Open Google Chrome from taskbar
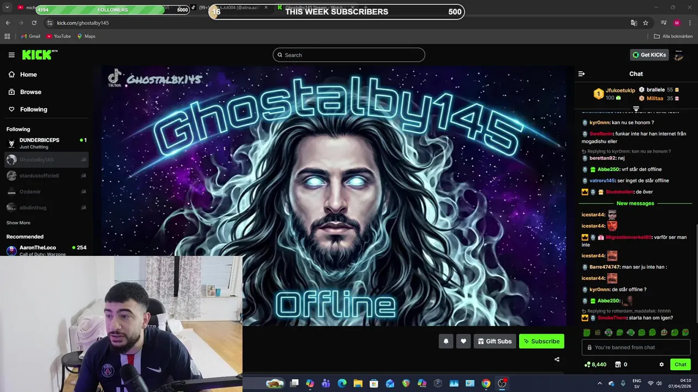The height and width of the screenshot is (392, 698). [486, 383]
